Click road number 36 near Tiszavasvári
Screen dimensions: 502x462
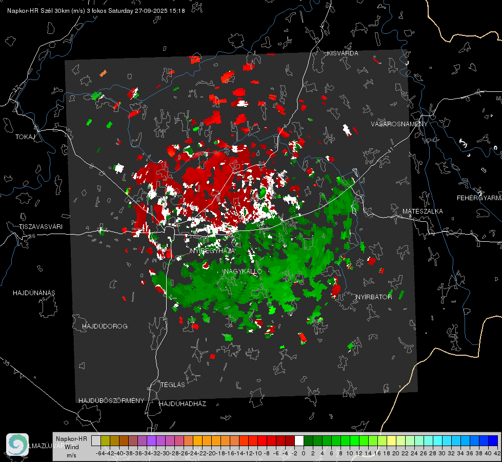32,236
